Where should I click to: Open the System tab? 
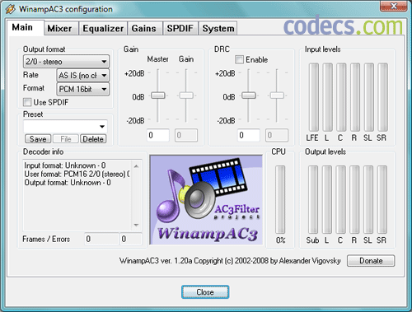[x=218, y=29]
